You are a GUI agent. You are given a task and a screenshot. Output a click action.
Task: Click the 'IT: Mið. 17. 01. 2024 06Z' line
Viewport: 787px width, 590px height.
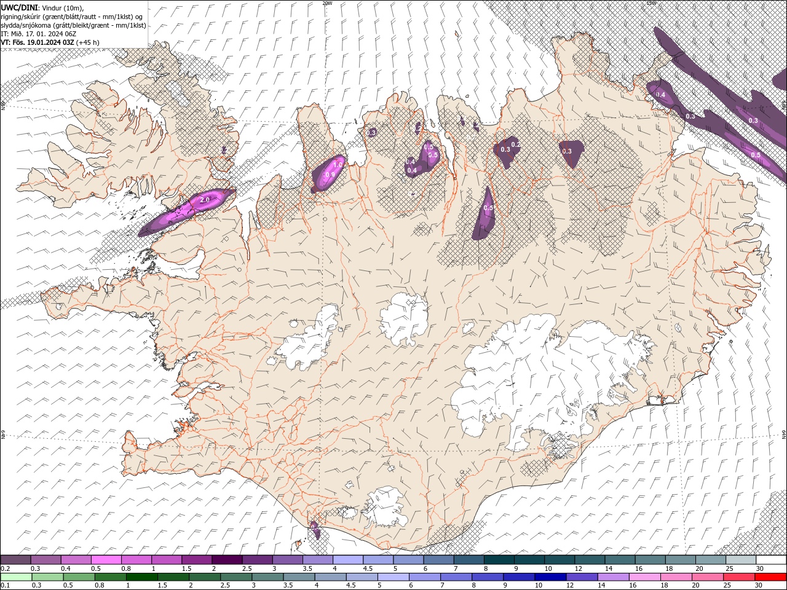pos(40,34)
